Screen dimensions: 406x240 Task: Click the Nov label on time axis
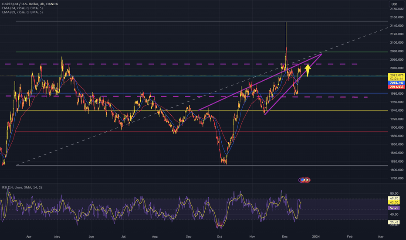[x=252, y=237]
